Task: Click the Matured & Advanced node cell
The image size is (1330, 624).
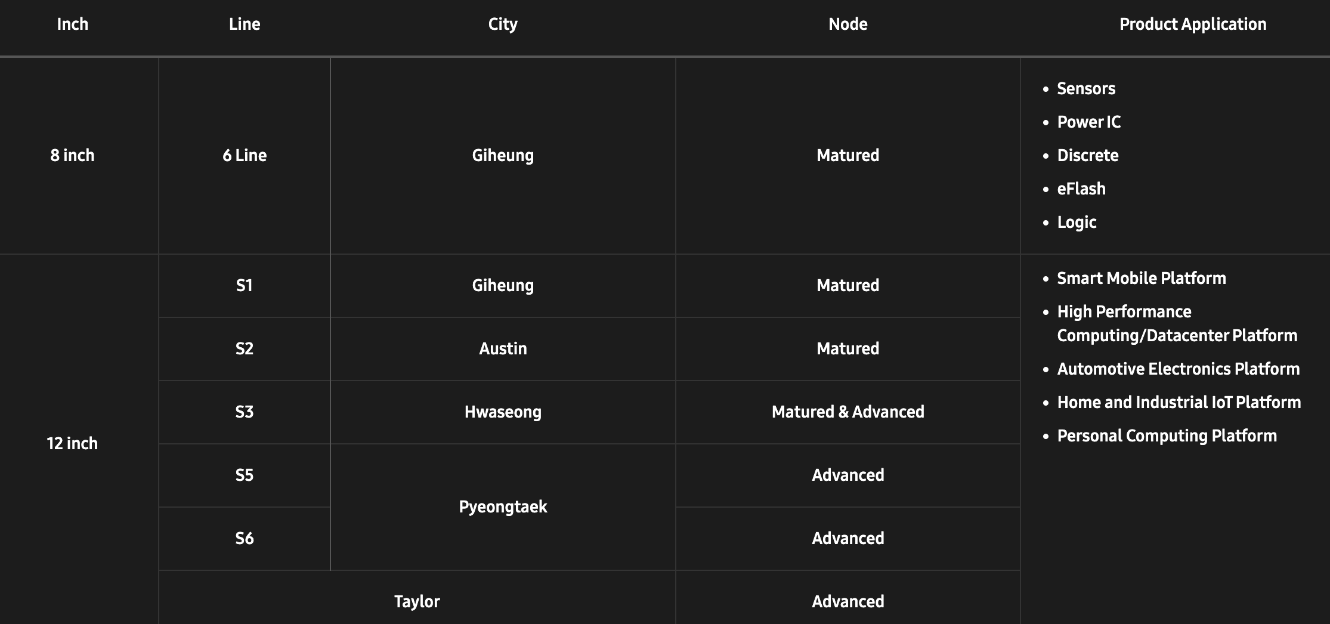Action: pyautogui.click(x=848, y=412)
